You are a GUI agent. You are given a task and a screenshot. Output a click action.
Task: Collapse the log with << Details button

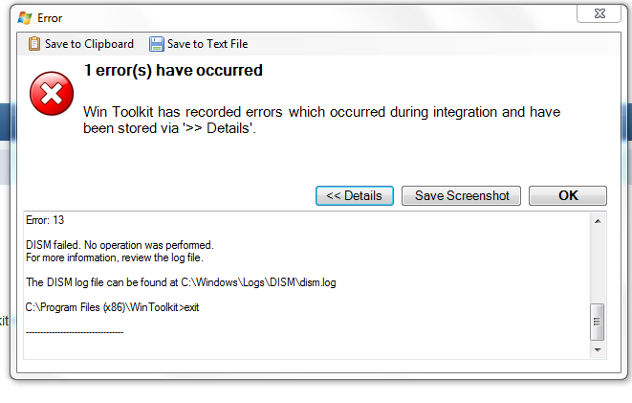[x=355, y=195]
